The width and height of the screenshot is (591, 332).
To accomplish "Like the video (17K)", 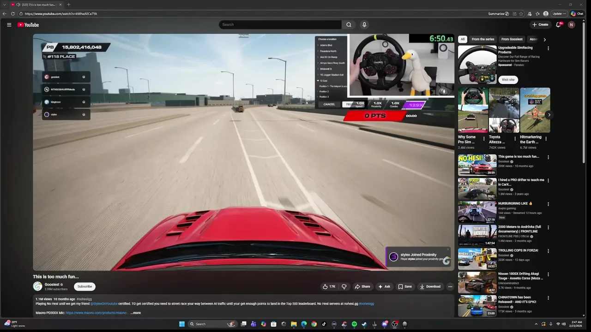I will [x=329, y=286].
